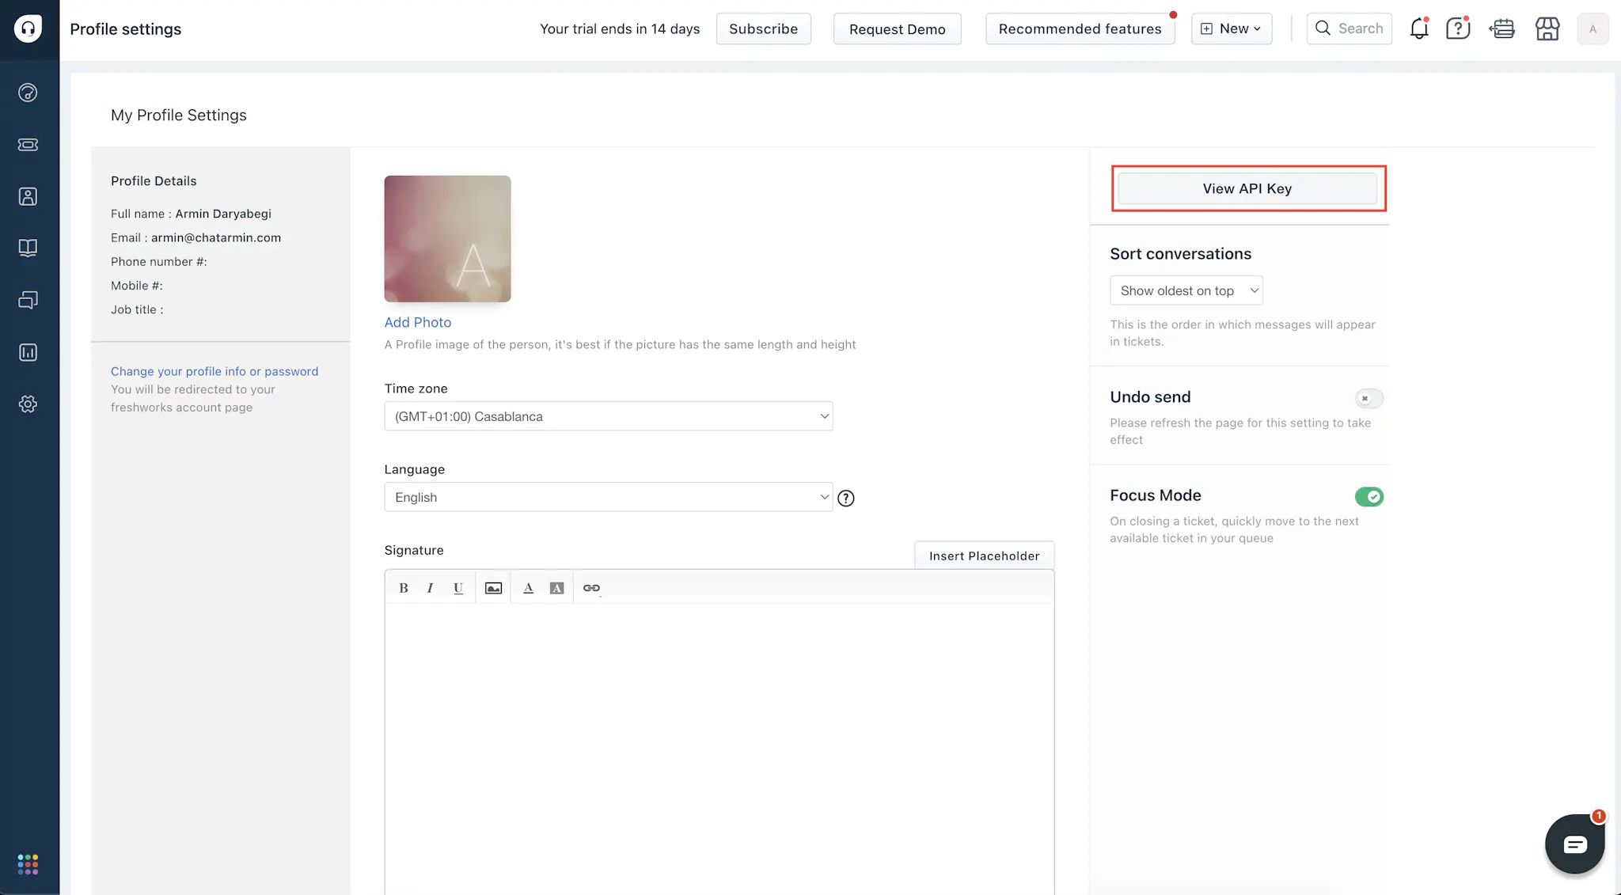Click Change your profile info or password link
This screenshot has height=895, width=1621.
click(214, 371)
